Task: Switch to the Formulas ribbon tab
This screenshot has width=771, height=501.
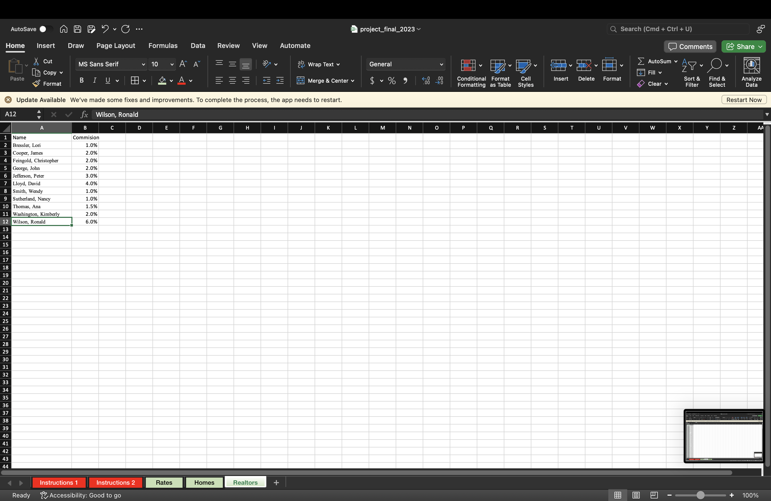Action: (163, 45)
